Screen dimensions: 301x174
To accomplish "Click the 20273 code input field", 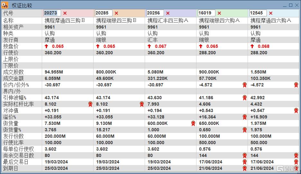I will (x=52, y=13).
